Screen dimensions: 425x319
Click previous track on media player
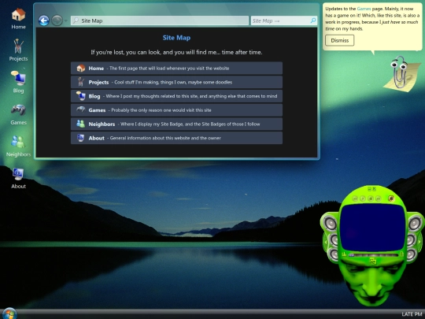pos(355,198)
